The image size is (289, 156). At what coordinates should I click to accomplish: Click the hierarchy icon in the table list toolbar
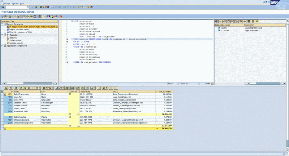[245, 21]
